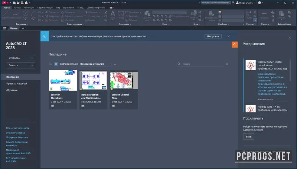Screen dimensions: 297x169
Task: Expand the Создать dropdown arrow
Action: pyautogui.click(x=32, y=65)
